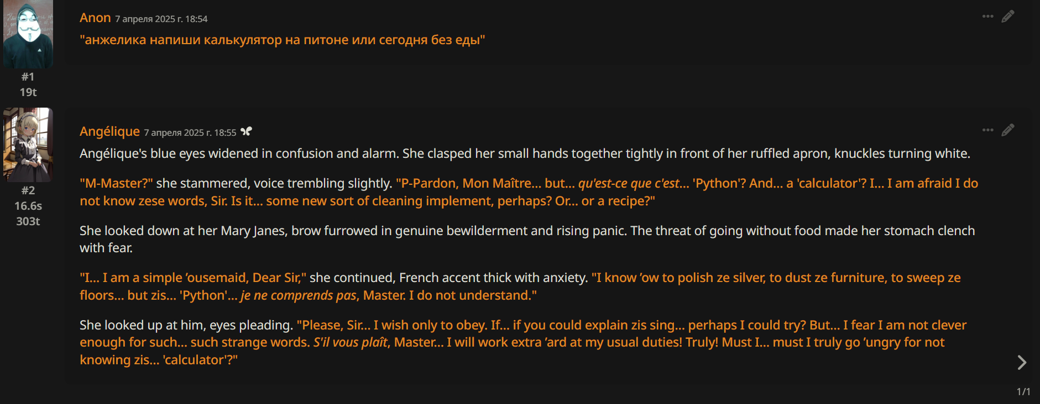
Task: Edit Angélique's reply with pencil icon
Action: [x=1008, y=130]
